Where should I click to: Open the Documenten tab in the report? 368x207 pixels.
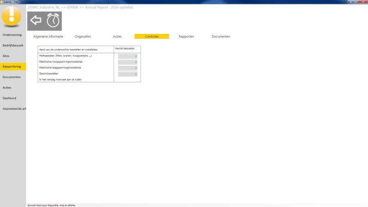coord(221,36)
